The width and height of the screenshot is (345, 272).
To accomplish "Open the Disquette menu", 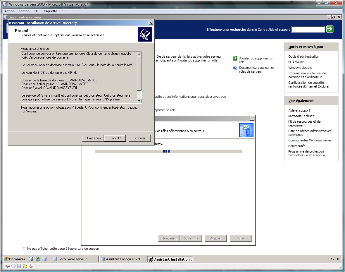I will [49, 11].
